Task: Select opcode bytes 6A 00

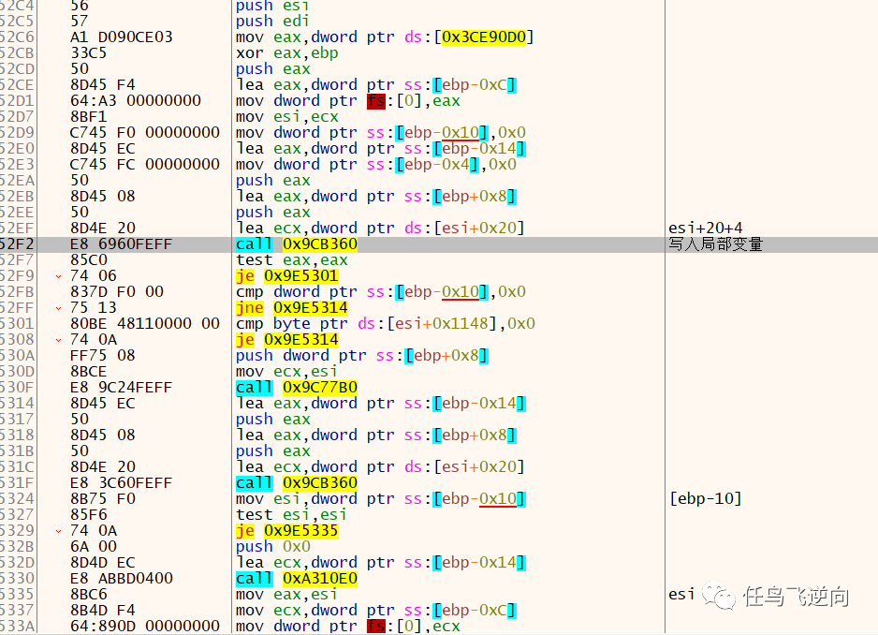Action: pos(94,547)
